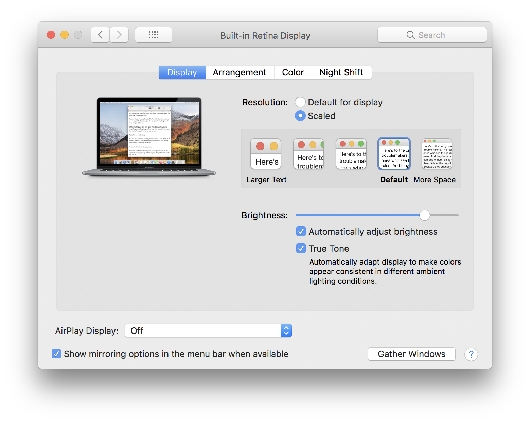The height and width of the screenshot is (423, 530).
Task: Switch to the Night Shift tab
Action: [x=341, y=72]
